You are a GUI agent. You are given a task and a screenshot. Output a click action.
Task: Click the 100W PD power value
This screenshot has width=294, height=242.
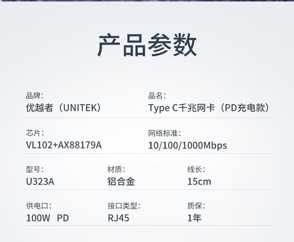pyautogui.click(x=47, y=218)
